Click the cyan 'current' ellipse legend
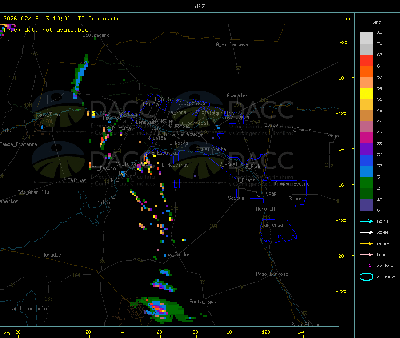The width and height of the screenshot is (400, 338). click(x=366, y=277)
